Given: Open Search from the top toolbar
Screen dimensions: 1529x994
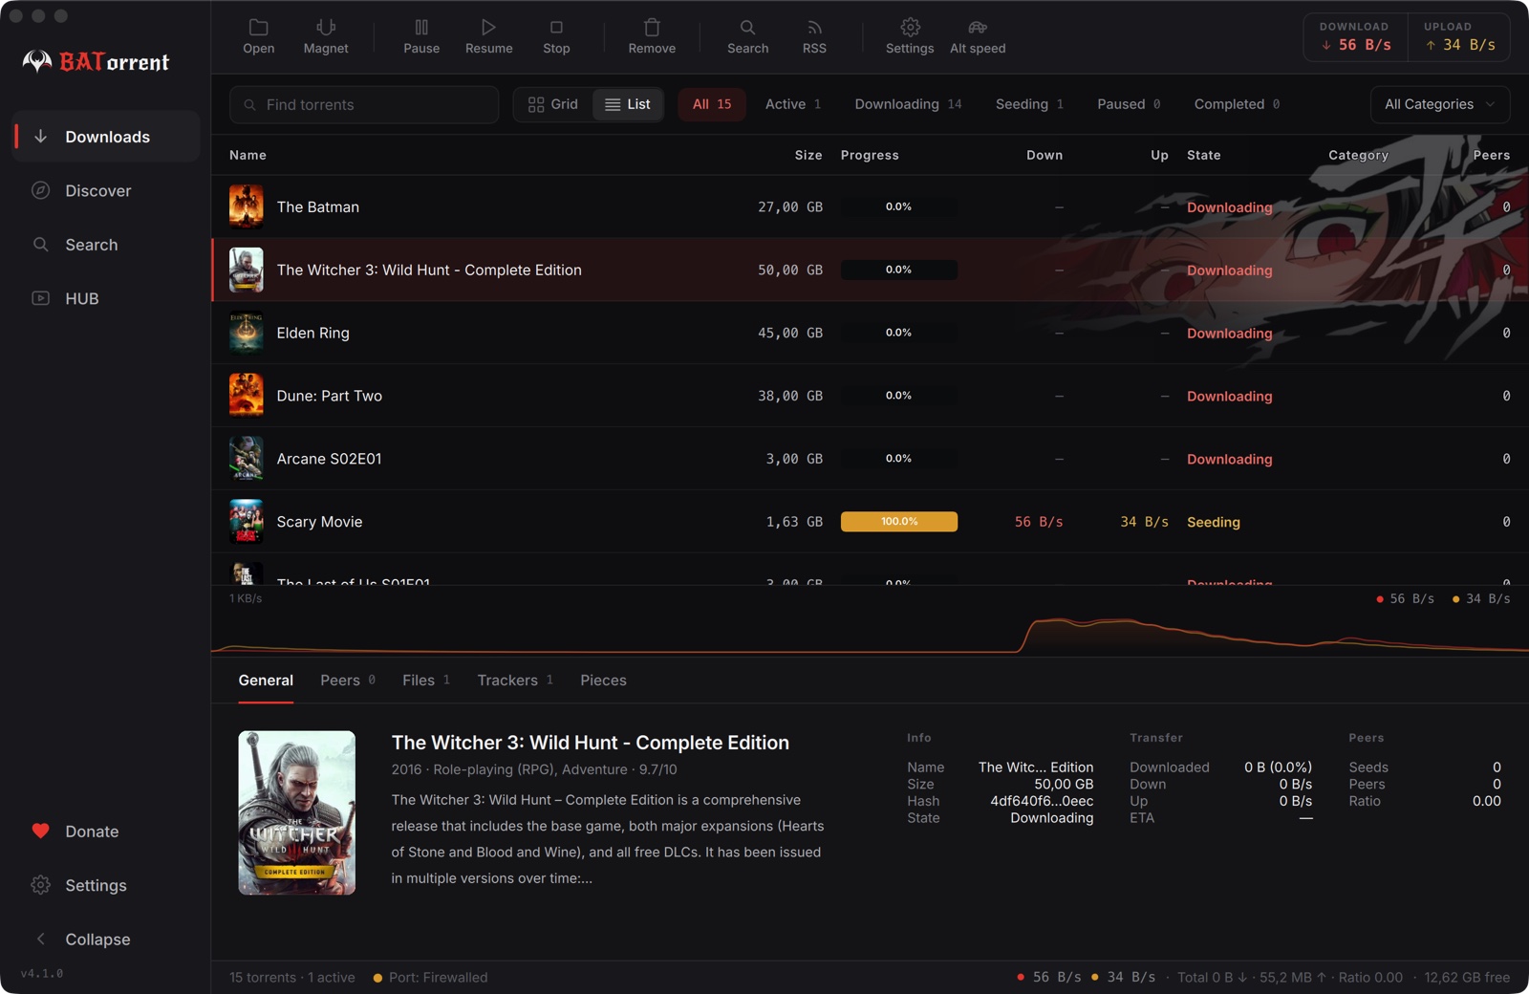Looking at the screenshot, I should pyautogui.click(x=747, y=36).
